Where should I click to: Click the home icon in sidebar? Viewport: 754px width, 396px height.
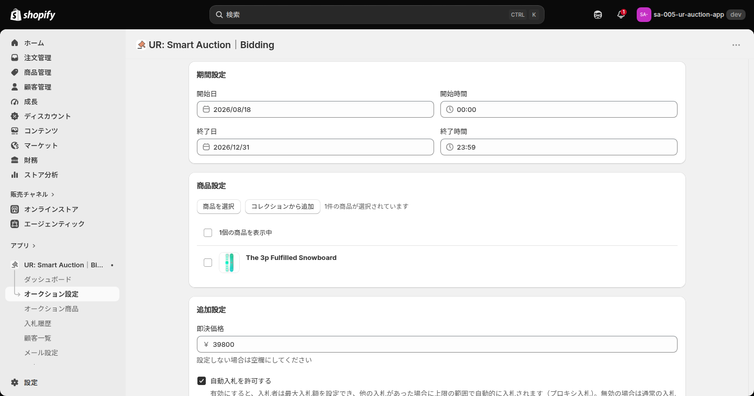click(x=15, y=43)
